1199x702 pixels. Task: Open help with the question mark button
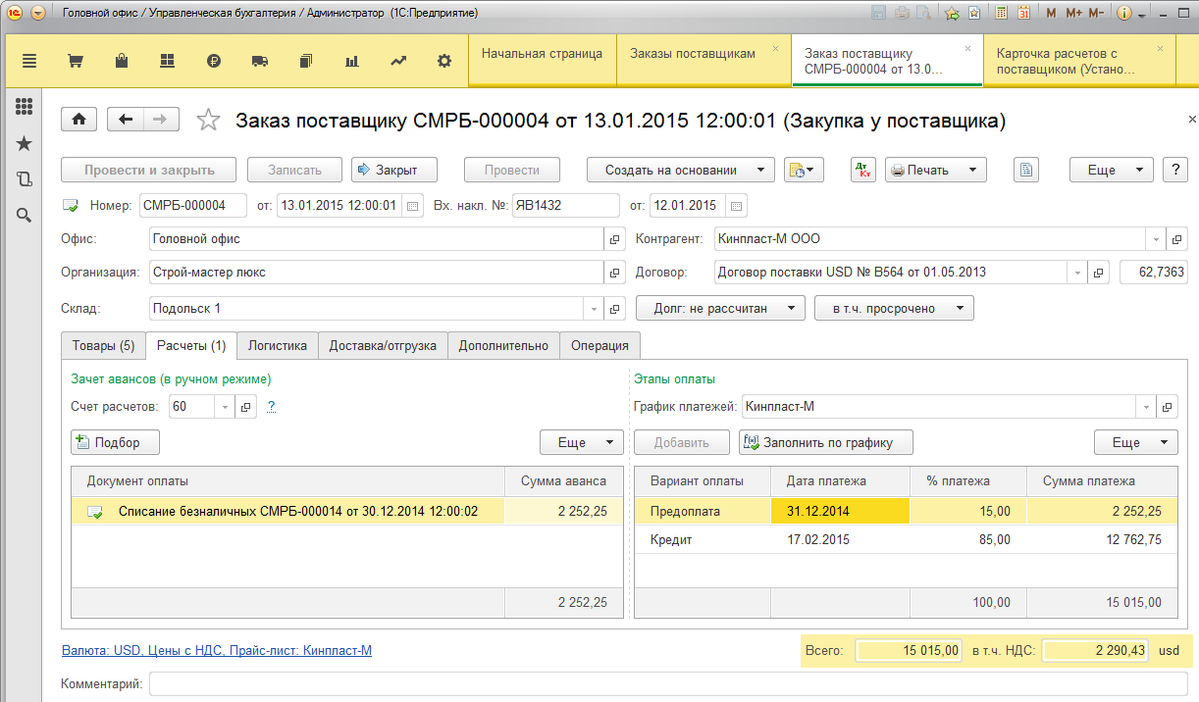point(1175,170)
